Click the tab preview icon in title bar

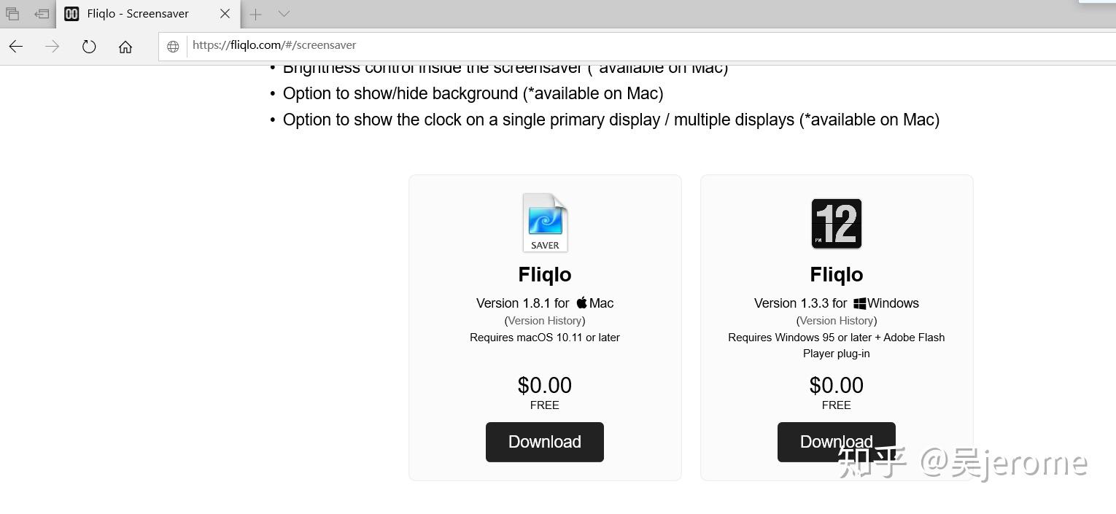[x=12, y=14]
